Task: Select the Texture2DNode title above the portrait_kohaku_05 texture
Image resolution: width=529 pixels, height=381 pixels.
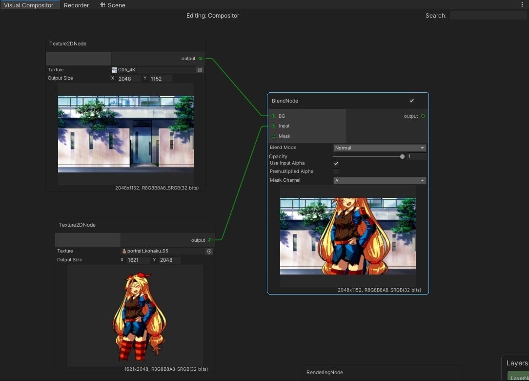Action: [77, 225]
